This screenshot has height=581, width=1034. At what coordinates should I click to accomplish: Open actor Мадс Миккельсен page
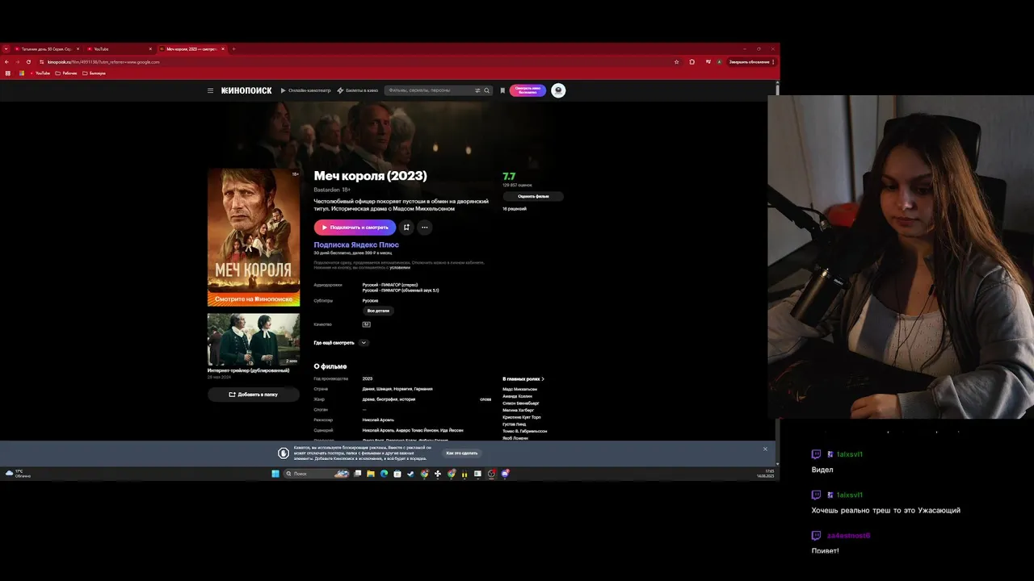pyautogui.click(x=520, y=389)
